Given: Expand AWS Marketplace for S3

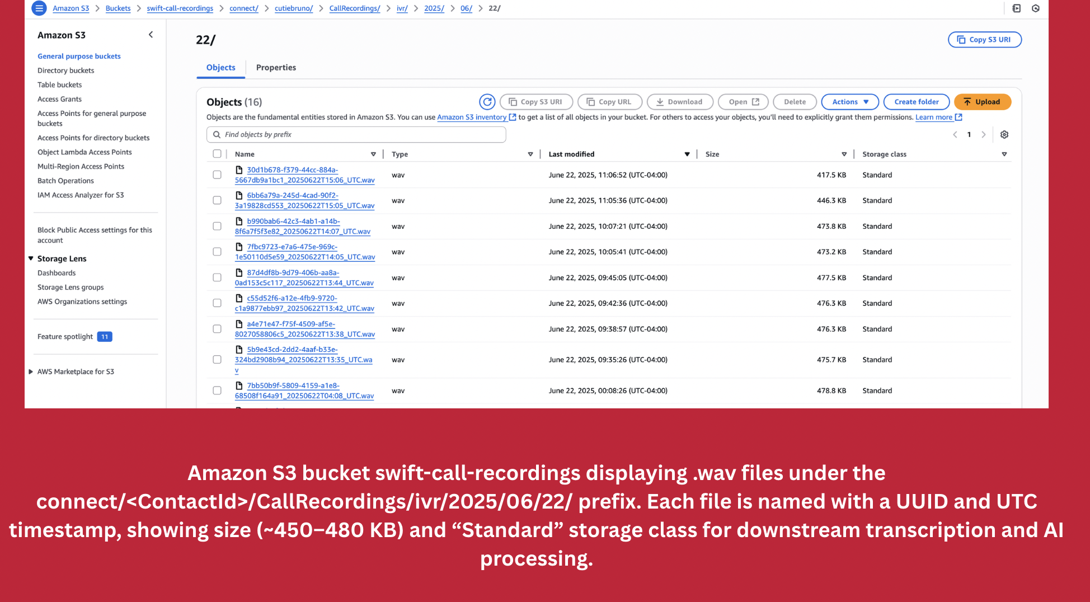Looking at the screenshot, I should tap(31, 371).
